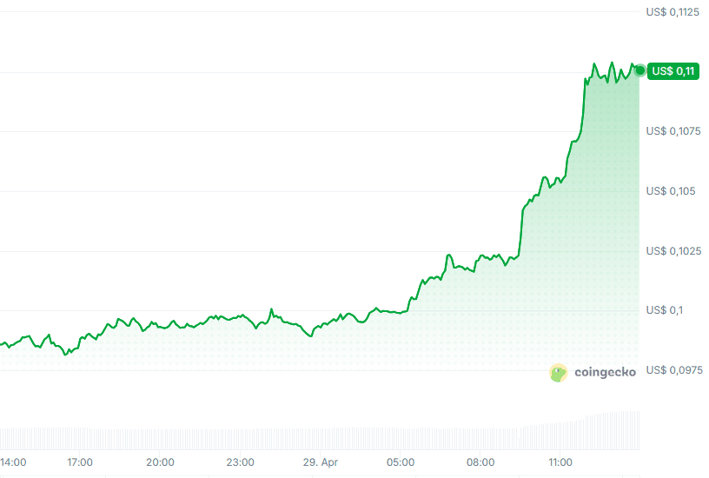Select the 11:00 time axis label
Image resolution: width=709 pixels, height=478 pixels.
(x=560, y=462)
